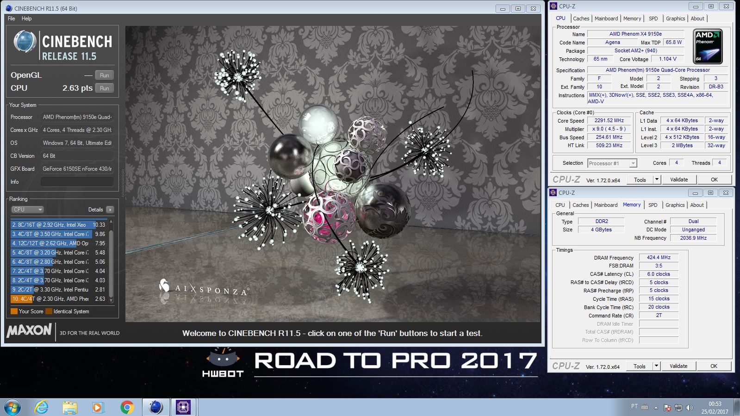Open Mainboard tab in bottom CPU-Z
The image size is (740, 416).
pos(605,205)
